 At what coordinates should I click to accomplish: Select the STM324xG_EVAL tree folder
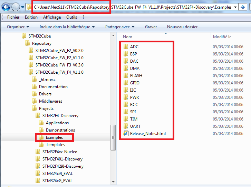pyautogui.click(x=57, y=180)
